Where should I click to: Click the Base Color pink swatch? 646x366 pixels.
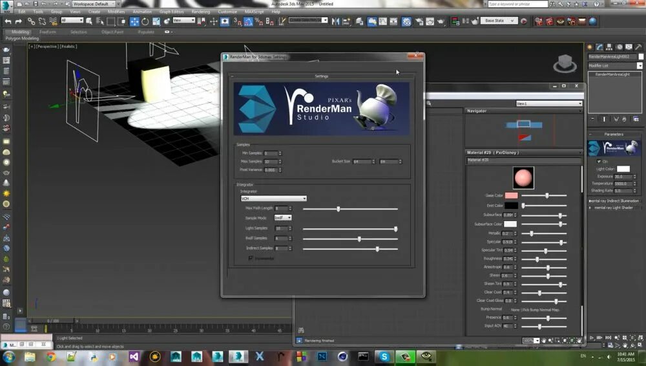511,195
